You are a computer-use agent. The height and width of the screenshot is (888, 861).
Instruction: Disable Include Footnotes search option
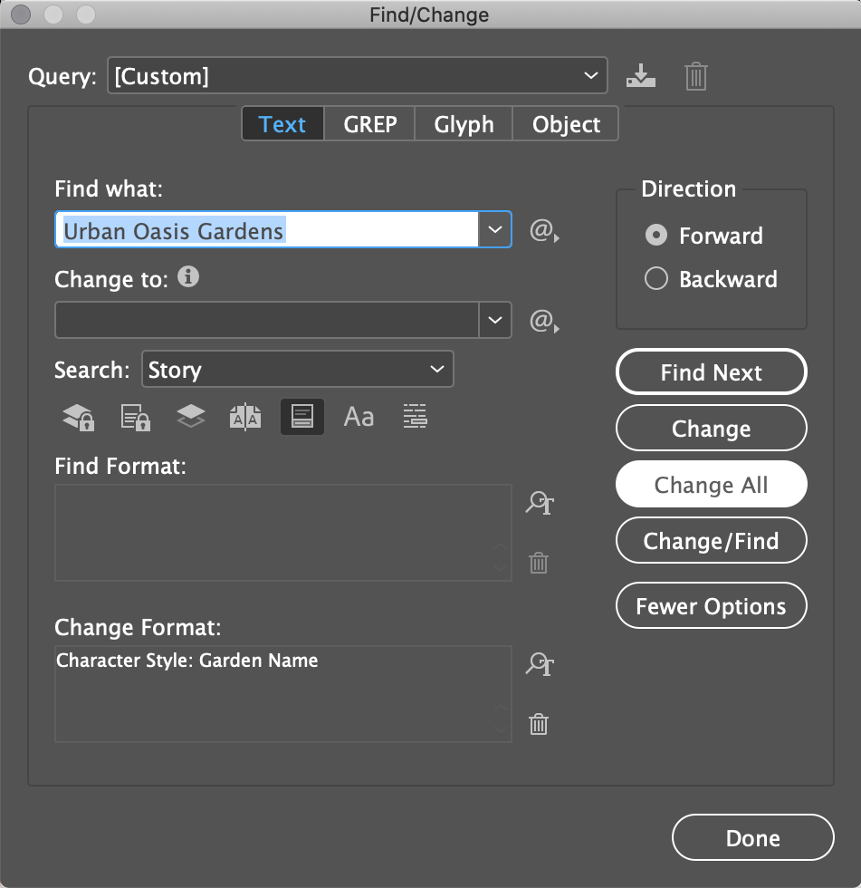tap(302, 417)
